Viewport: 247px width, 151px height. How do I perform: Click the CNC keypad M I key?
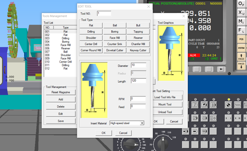[x=241, y=21]
